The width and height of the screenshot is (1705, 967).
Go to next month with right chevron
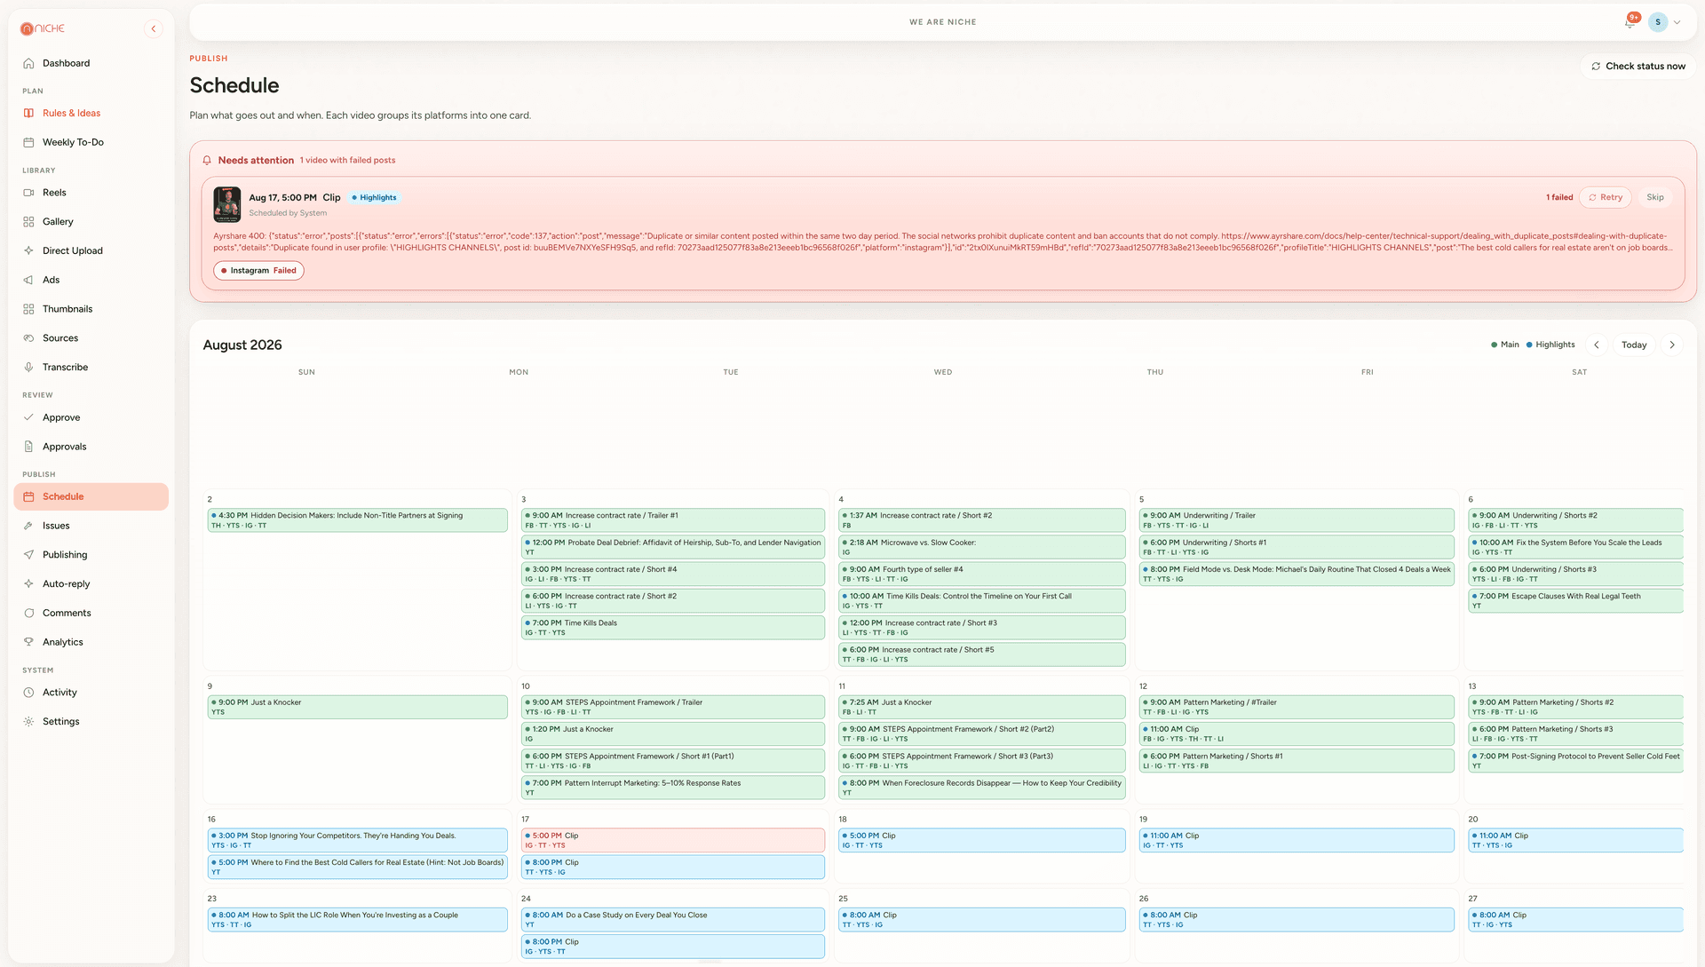coord(1672,345)
